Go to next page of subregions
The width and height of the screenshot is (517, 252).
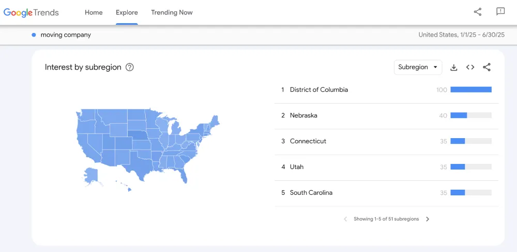pos(428,219)
